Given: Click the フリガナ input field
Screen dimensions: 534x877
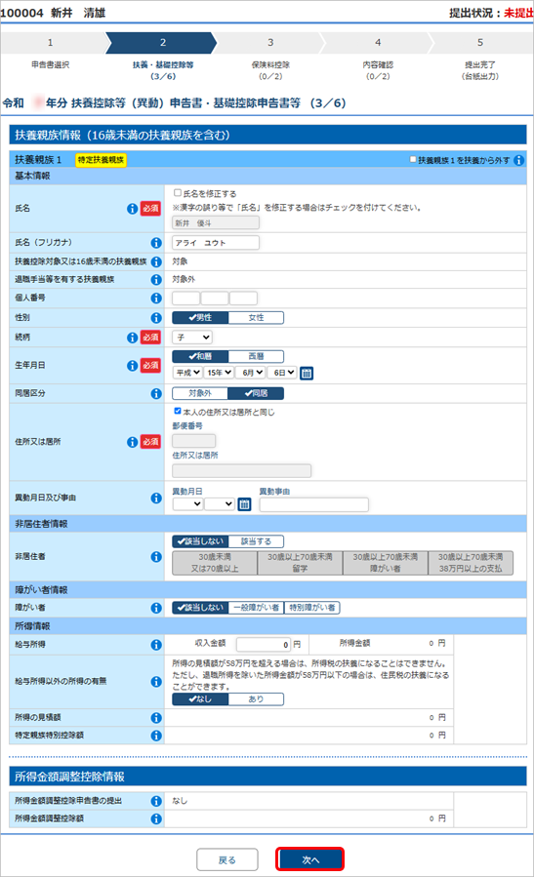Looking at the screenshot, I should (216, 243).
